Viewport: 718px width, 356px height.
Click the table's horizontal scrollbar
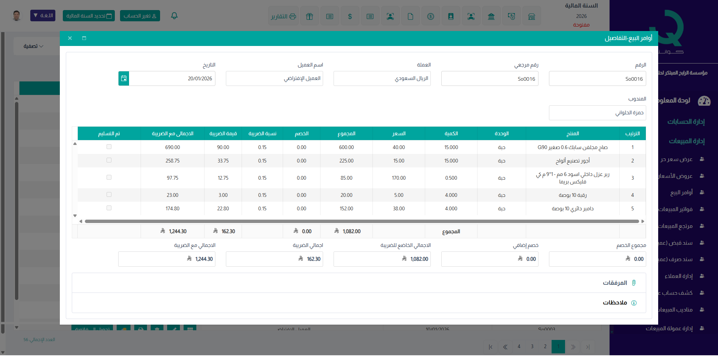click(361, 221)
